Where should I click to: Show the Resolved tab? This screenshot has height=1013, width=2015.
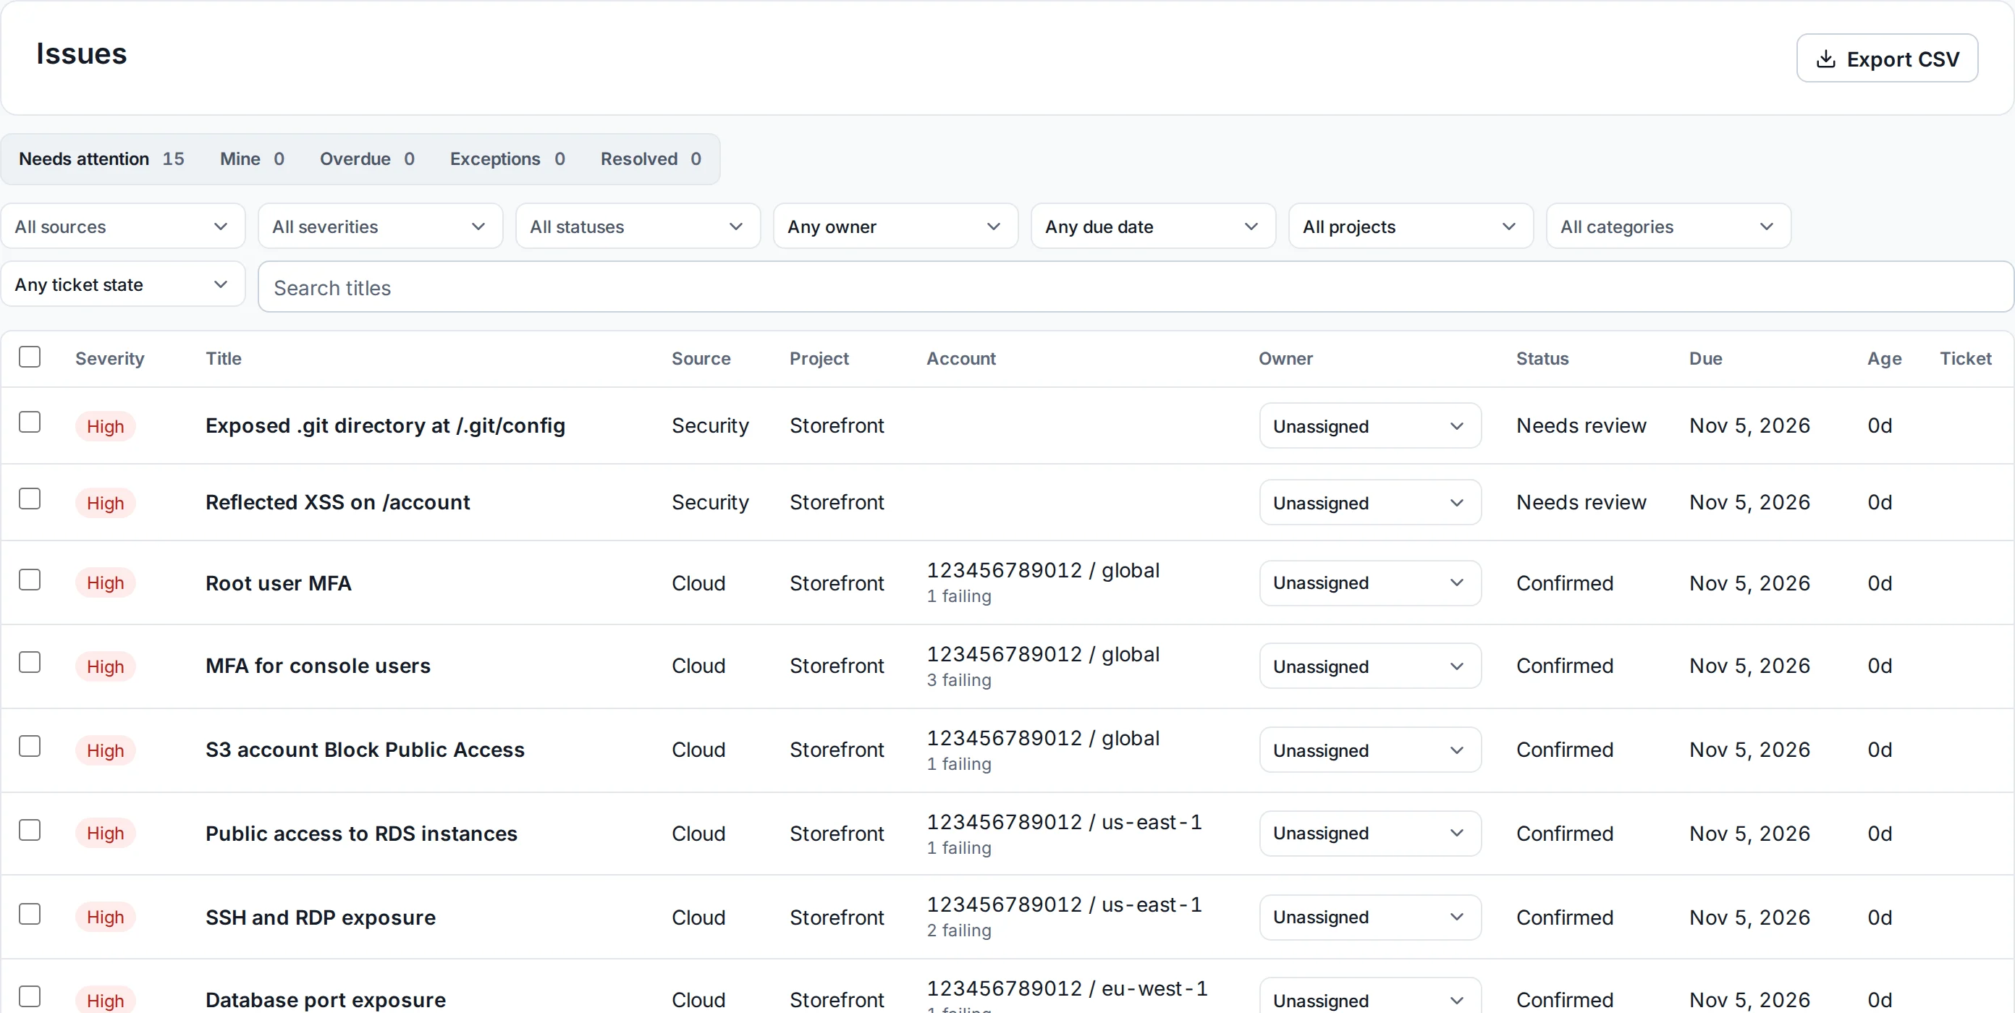pyautogui.click(x=650, y=158)
